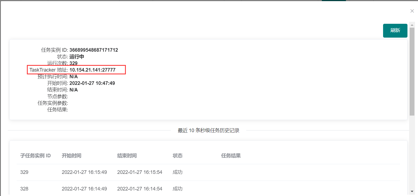
Task: Select task instance ID 366899548687171712
Action: (94, 50)
